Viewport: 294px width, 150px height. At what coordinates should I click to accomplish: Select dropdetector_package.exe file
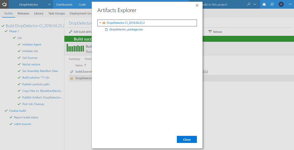(x=126, y=29)
